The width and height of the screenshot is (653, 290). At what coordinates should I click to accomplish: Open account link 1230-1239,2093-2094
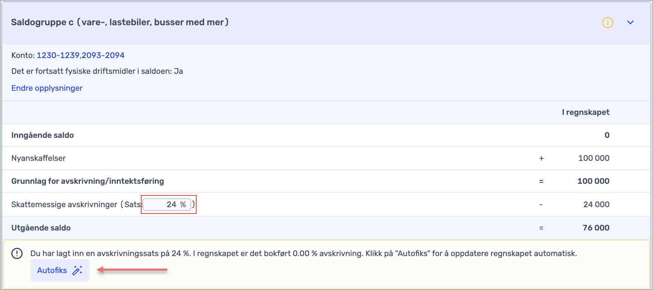(81, 55)
